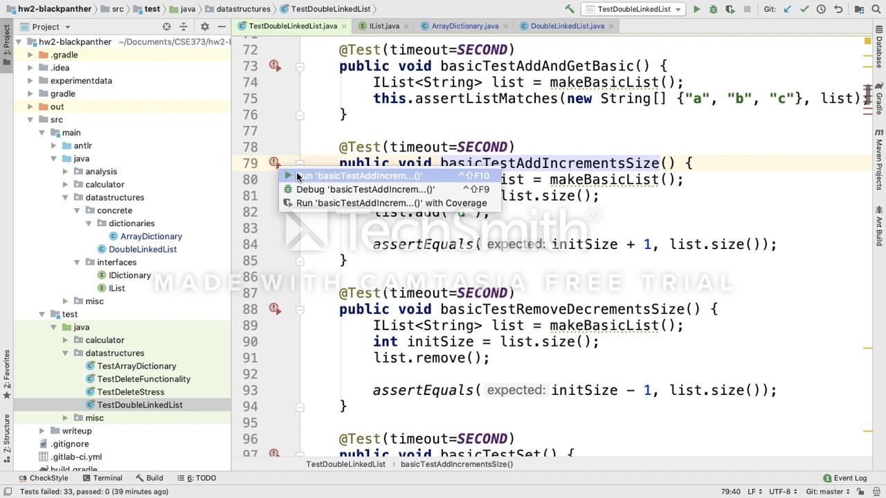Collapse all in Project panel
886x498 pixels.
pyautogui.click(x=183, y=26)
